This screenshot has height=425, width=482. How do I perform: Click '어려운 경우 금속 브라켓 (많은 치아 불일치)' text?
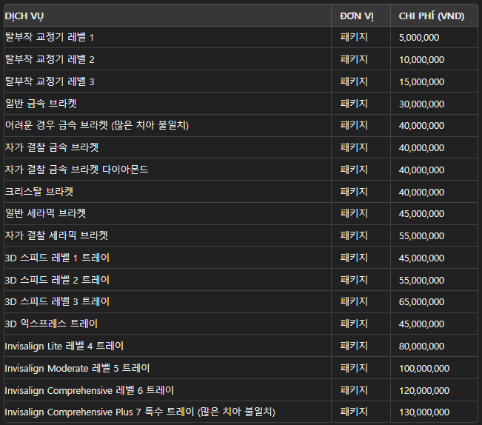pos(97,125)
